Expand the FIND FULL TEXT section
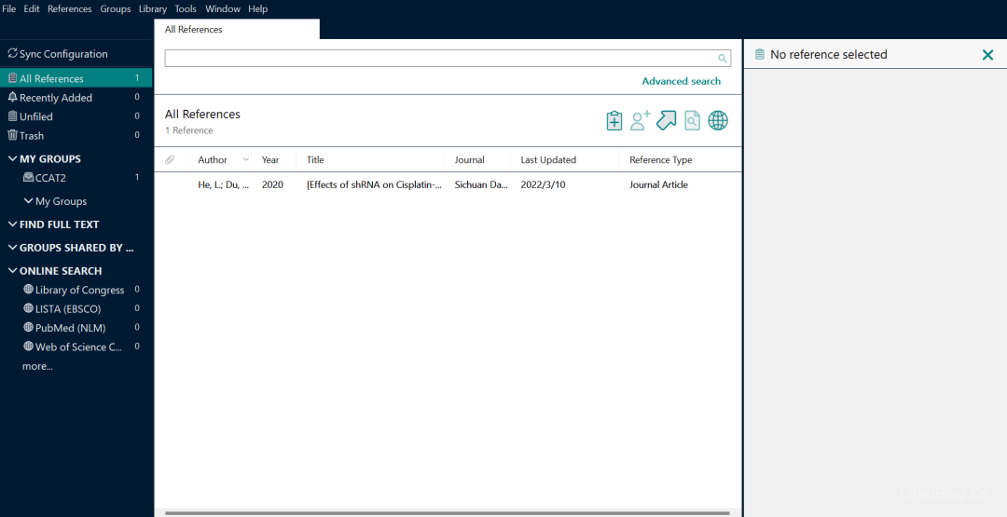The image size is (1007, 517). (12, 224)
